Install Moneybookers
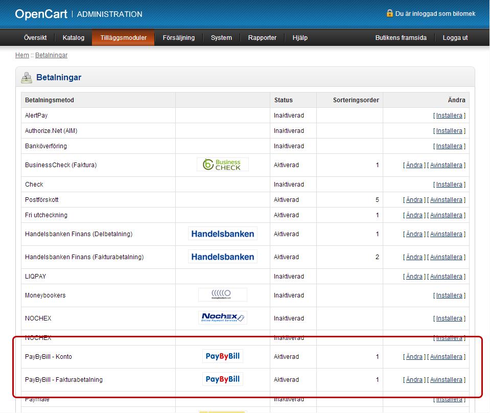The width and height of the screenshot is (490, 413). click(449, 295)
